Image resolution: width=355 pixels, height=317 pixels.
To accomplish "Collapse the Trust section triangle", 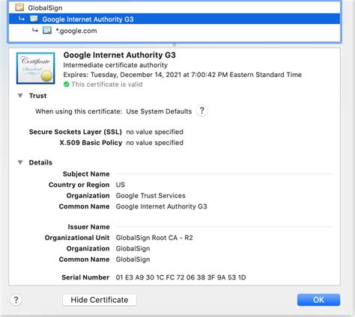I will tap(20, 96).
